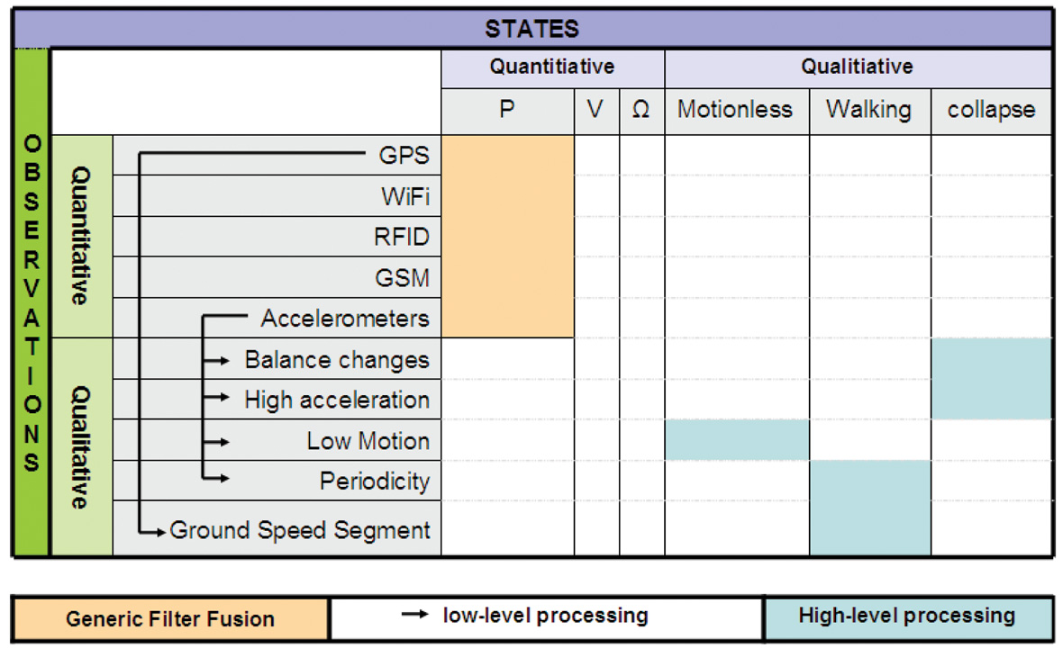Image resolution: width=1063 pixels, height=657 pixels.
Task: Select the RFID observation row
Action: click(402, 238)
